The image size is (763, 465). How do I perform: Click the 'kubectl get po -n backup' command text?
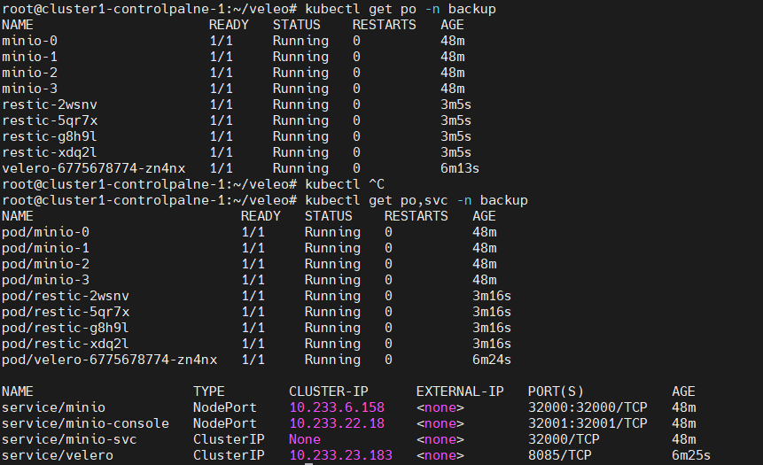click(x=401, y=9)
